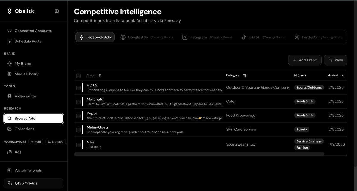This screenshot has height=191, width=357.
Task: Click the Google Ads globe icon
Action: point(123,37)
